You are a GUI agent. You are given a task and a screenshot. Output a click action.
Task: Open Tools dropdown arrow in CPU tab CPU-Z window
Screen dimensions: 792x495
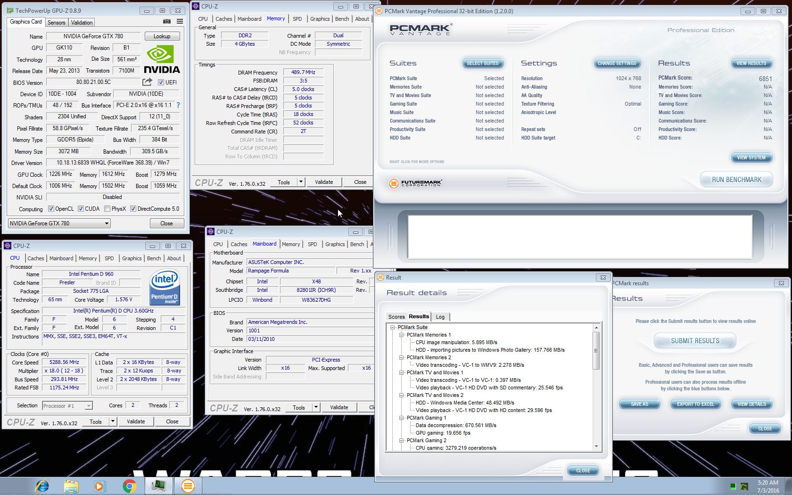(113, 421)
